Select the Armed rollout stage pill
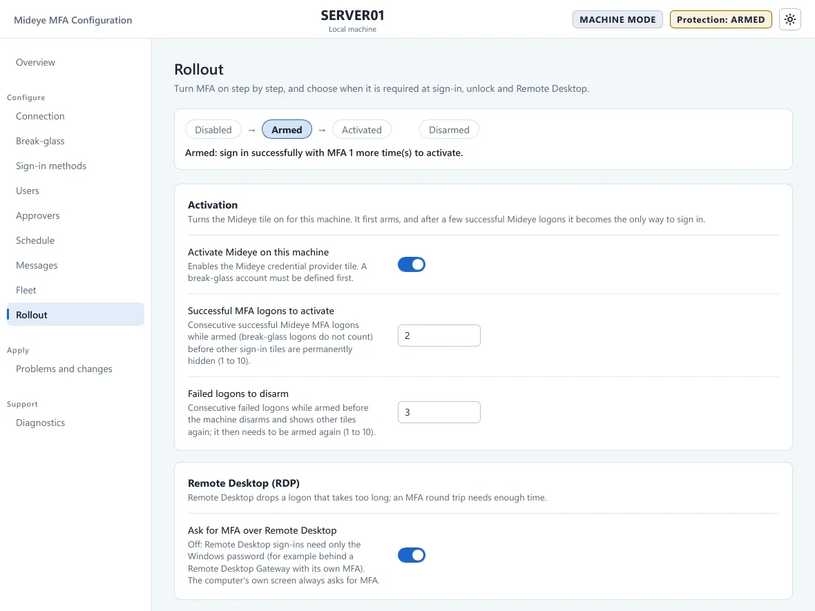 (287, 130)
